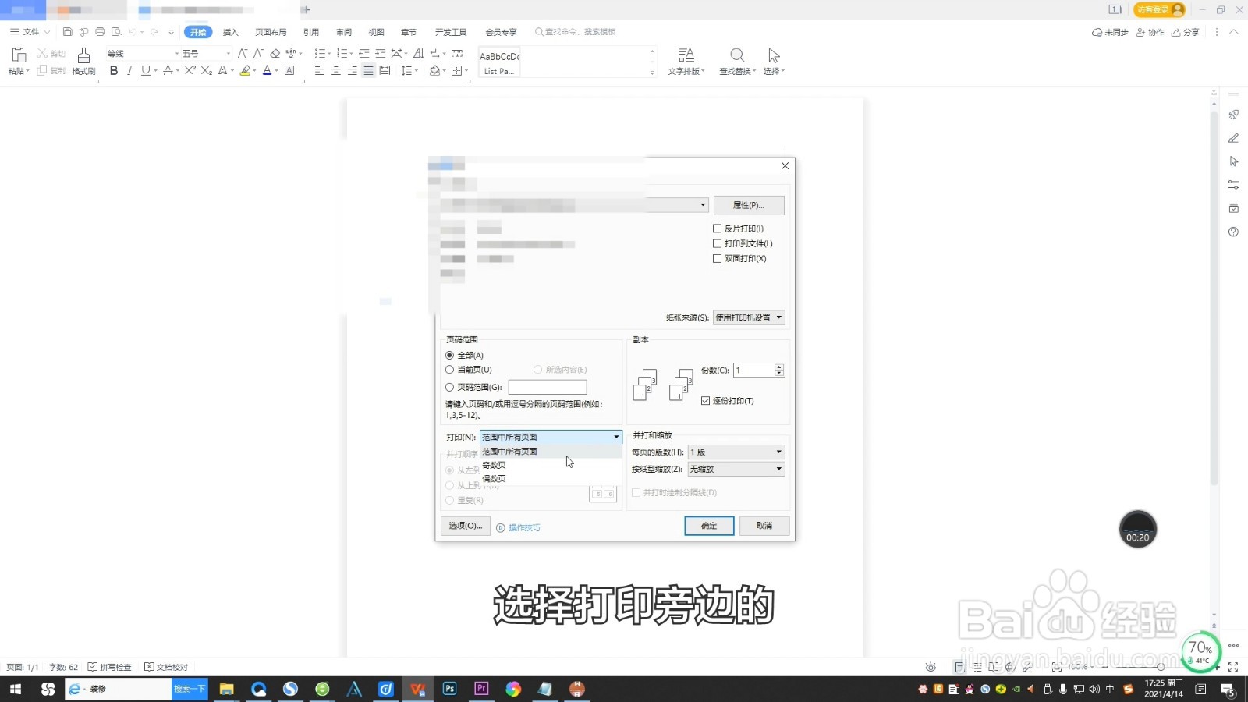1248x702 pixels.
Task: Open print preview from quick toolbar
Action: [x=116, y=32]
